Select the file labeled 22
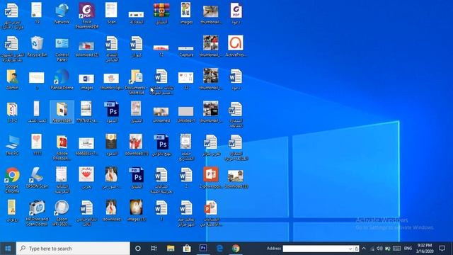 tap(185, 81)
